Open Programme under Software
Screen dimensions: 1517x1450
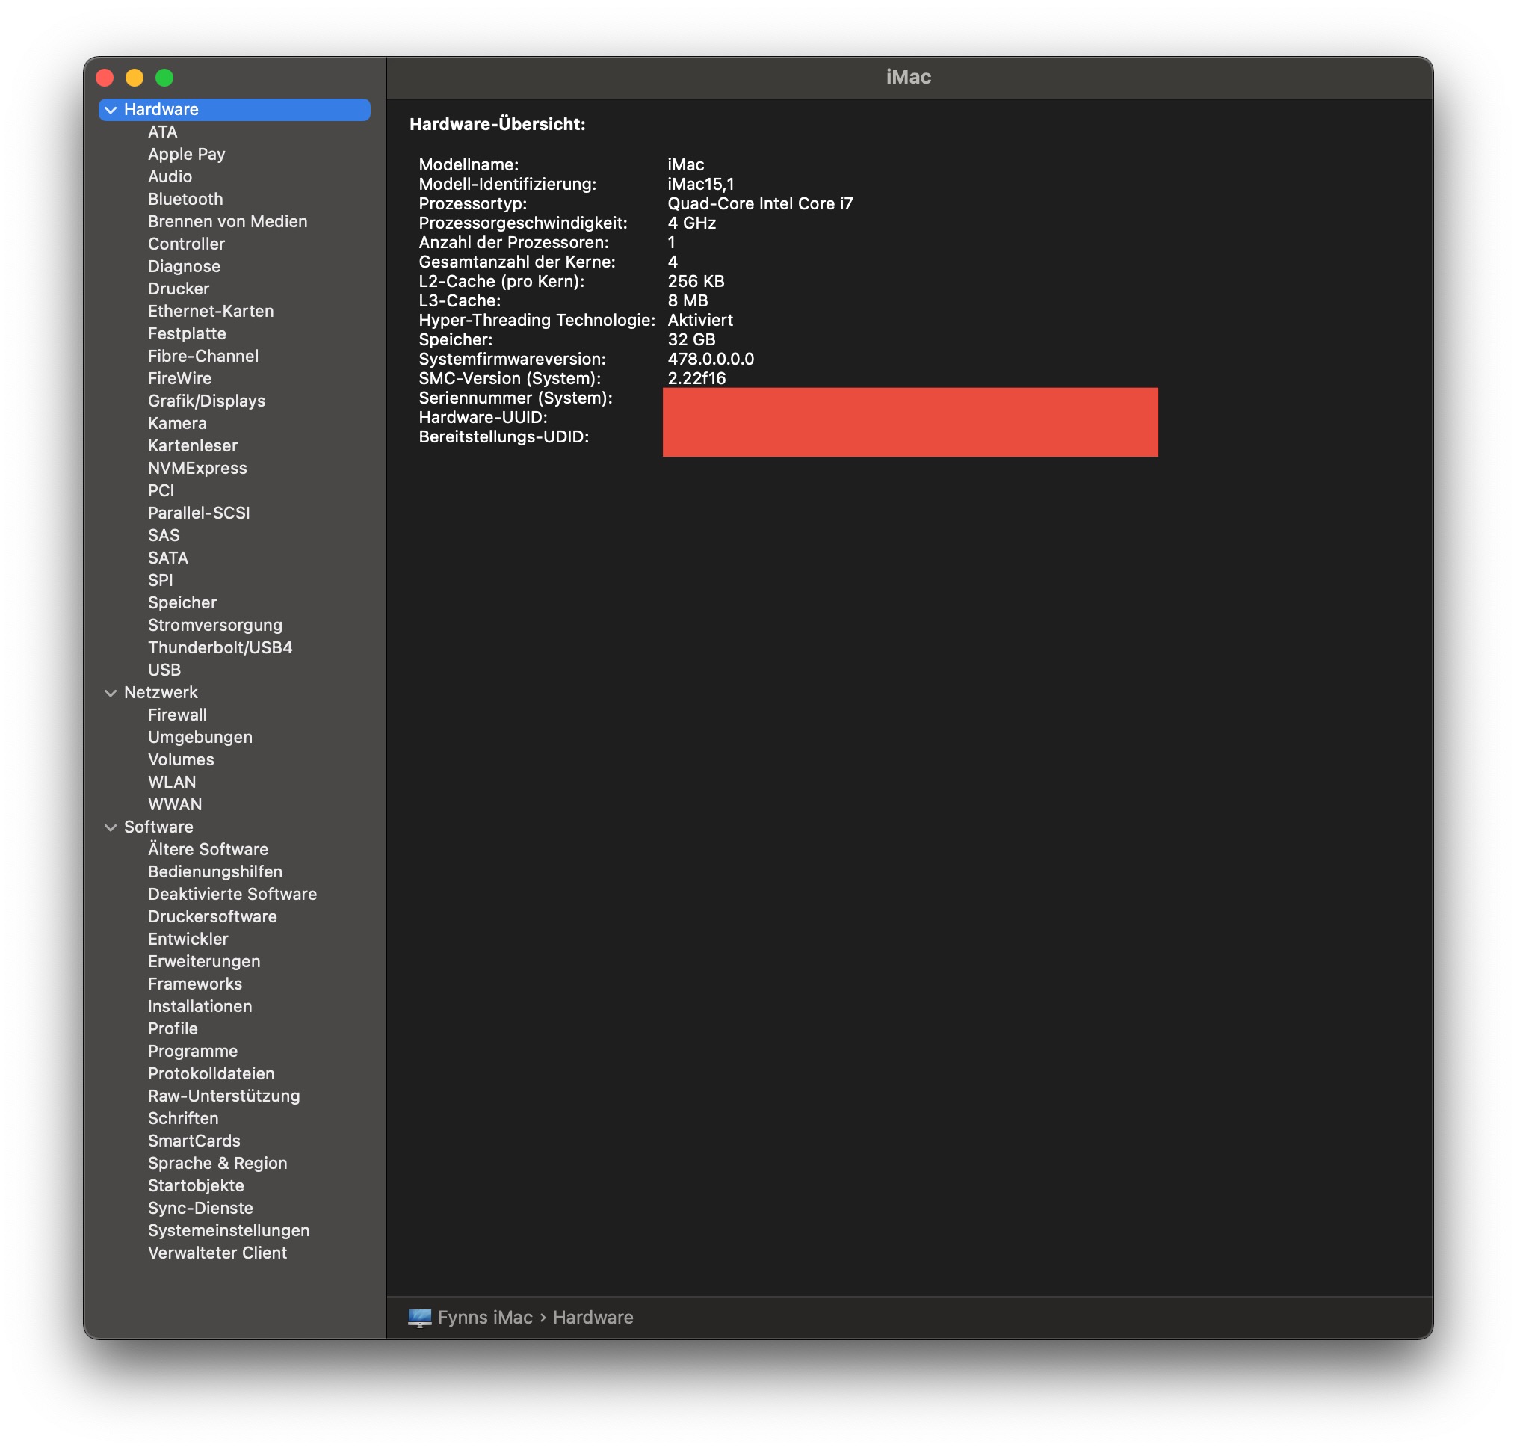(x=192, y=1051)
